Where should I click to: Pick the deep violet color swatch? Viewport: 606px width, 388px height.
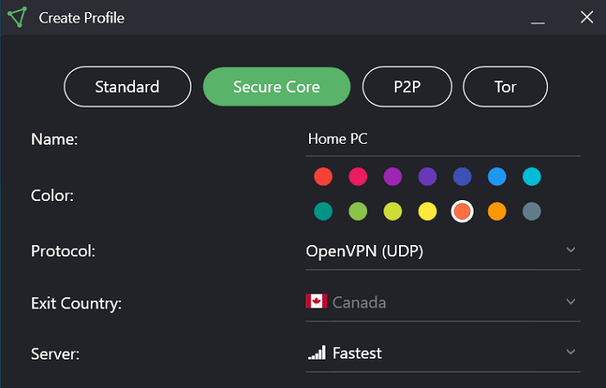coord(428,177)
